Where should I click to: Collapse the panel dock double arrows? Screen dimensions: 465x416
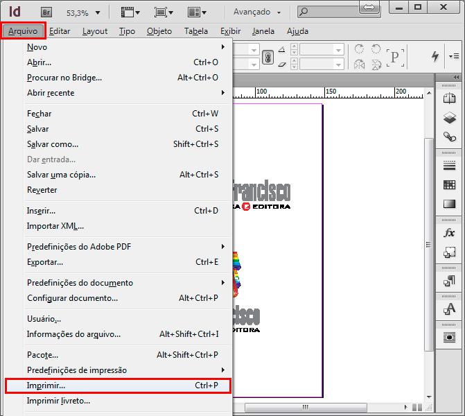pos(456,77)
